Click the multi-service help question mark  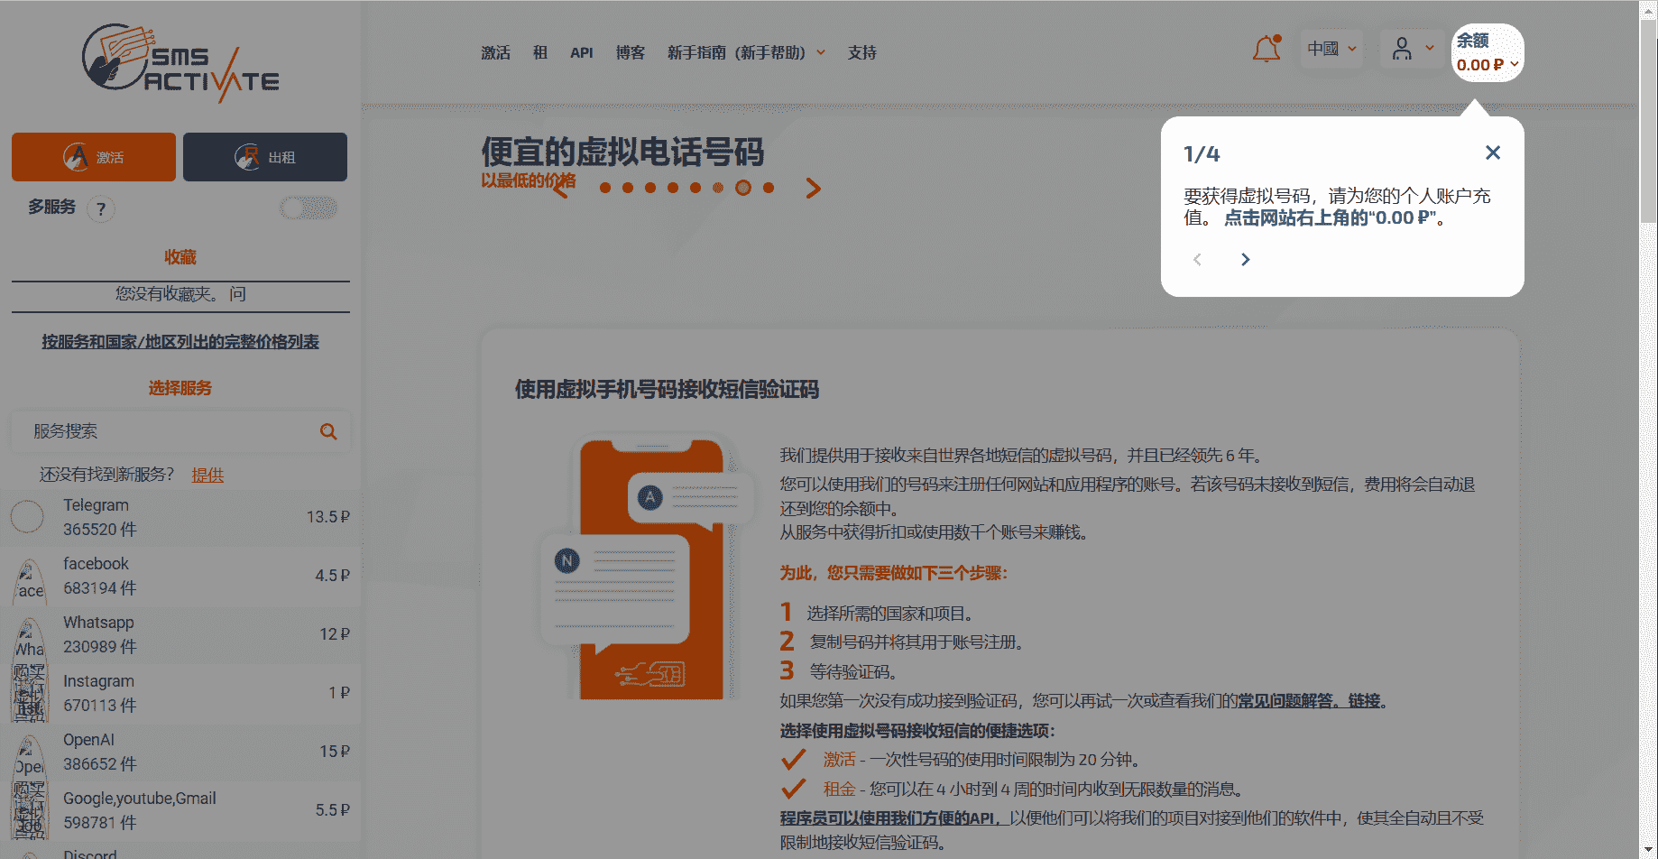(x=101, y=209)
